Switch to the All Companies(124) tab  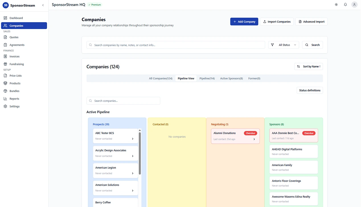coord(161,78)
